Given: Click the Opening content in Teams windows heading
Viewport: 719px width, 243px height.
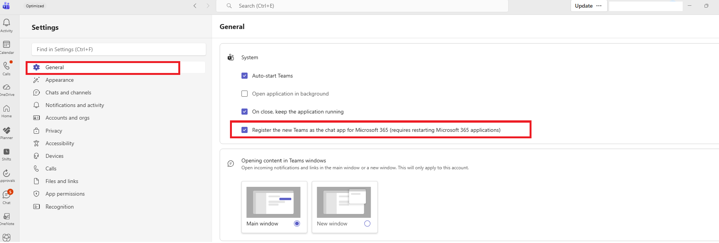Looking at the screenshot, I should tap(284, 160).
